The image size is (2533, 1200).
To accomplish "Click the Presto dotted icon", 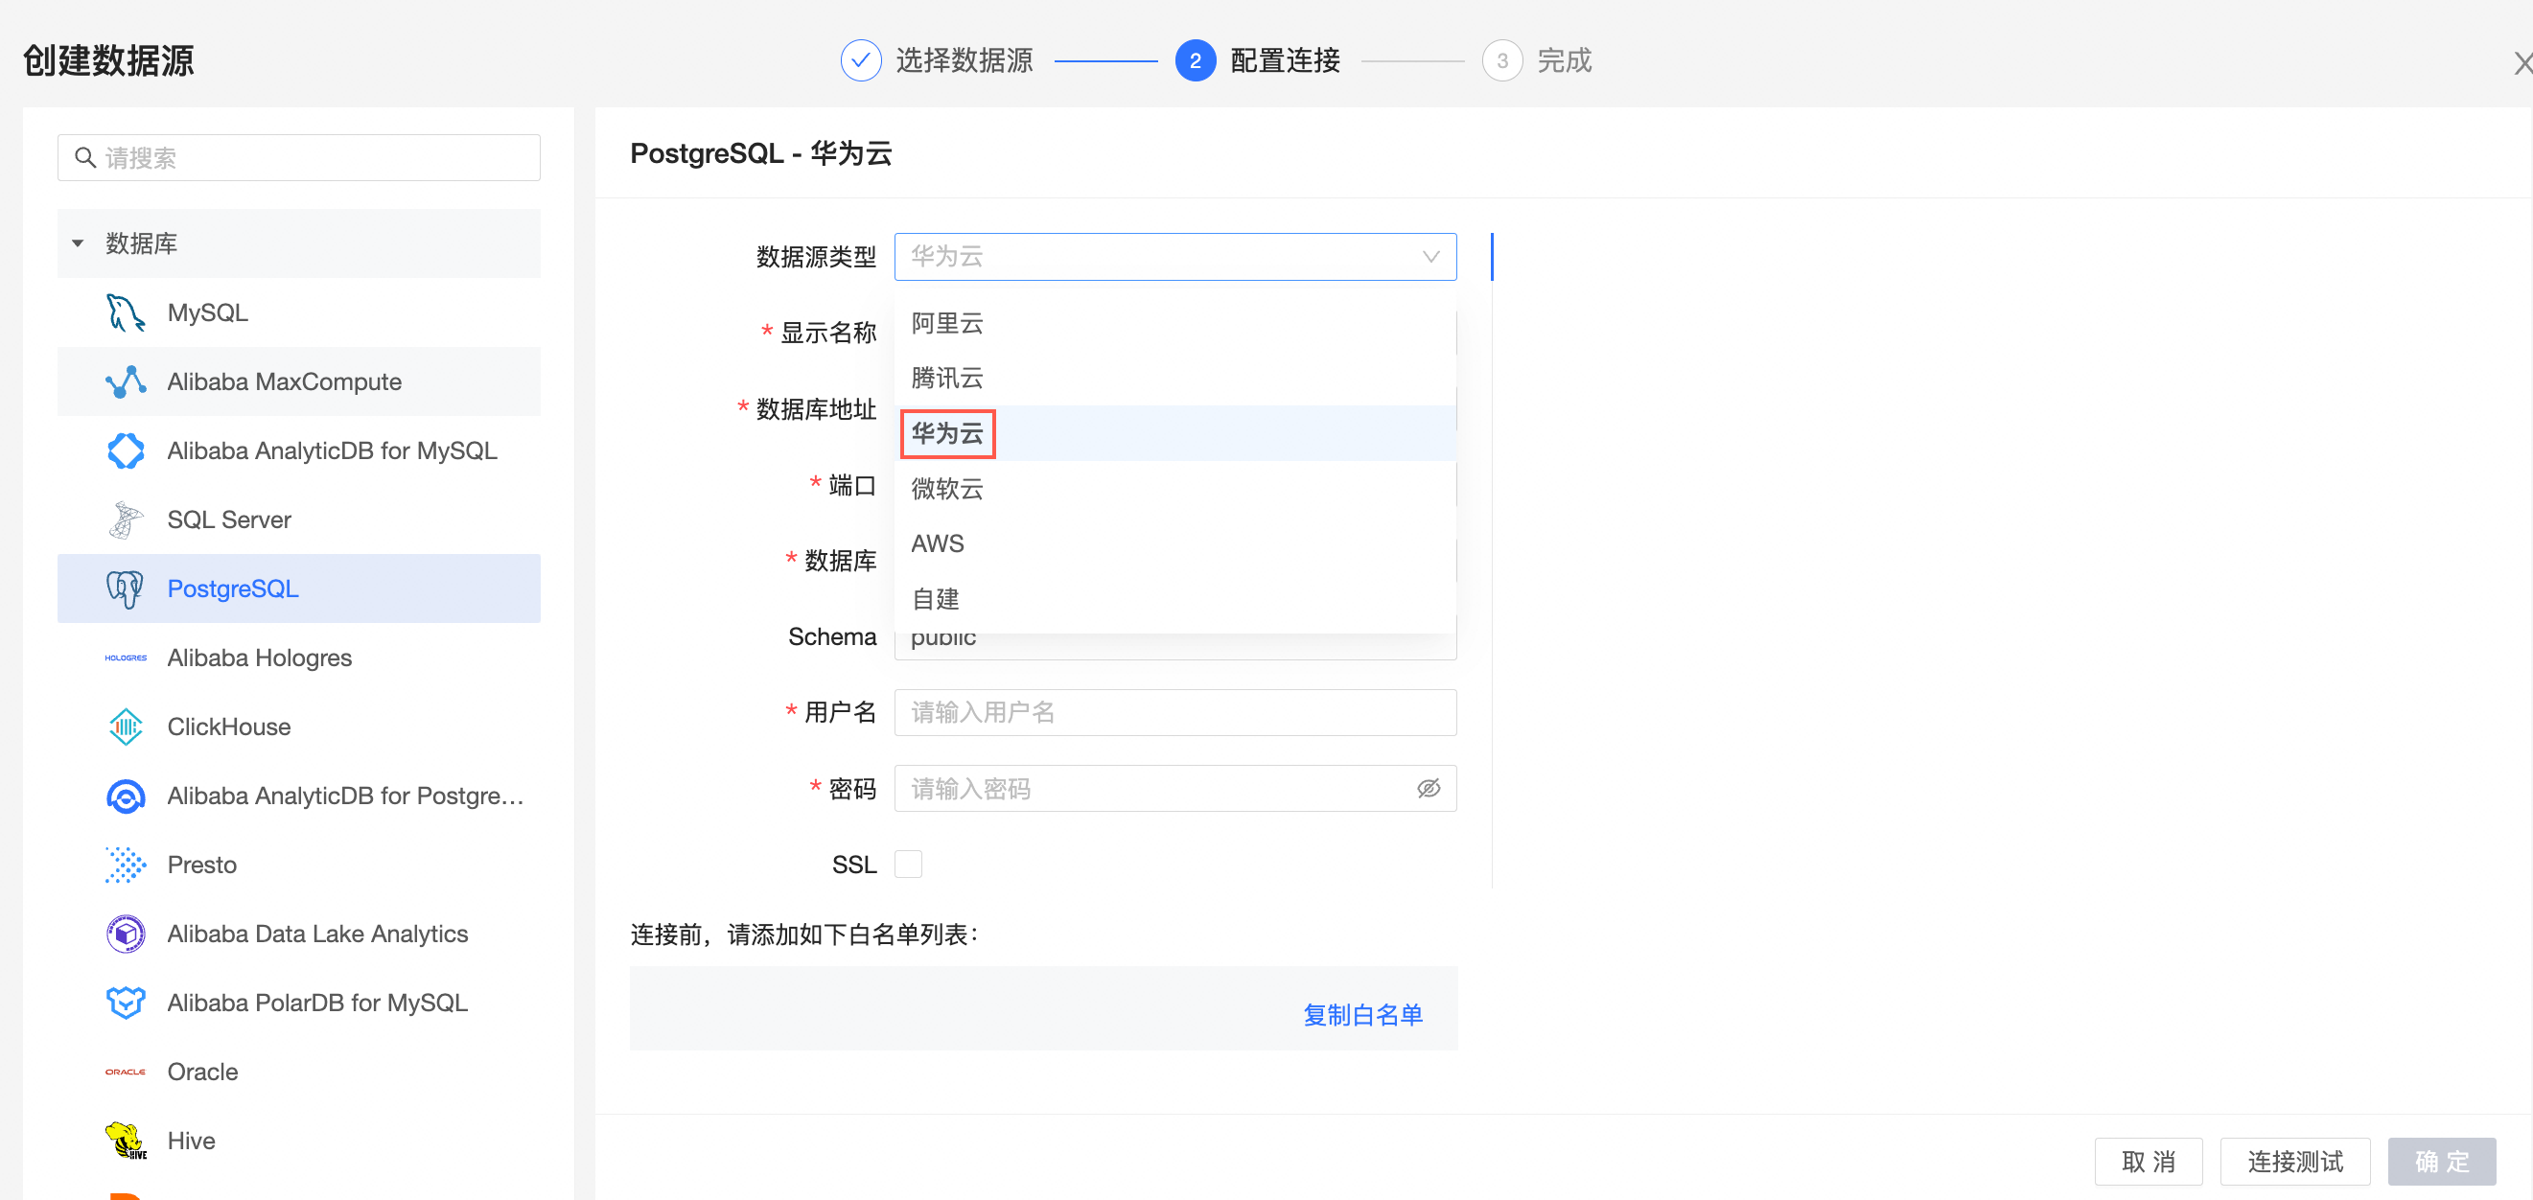I will click(x=125, y=865).
